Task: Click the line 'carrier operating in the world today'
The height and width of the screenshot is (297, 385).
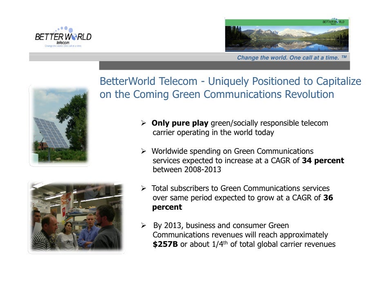Action: (213, 133)
